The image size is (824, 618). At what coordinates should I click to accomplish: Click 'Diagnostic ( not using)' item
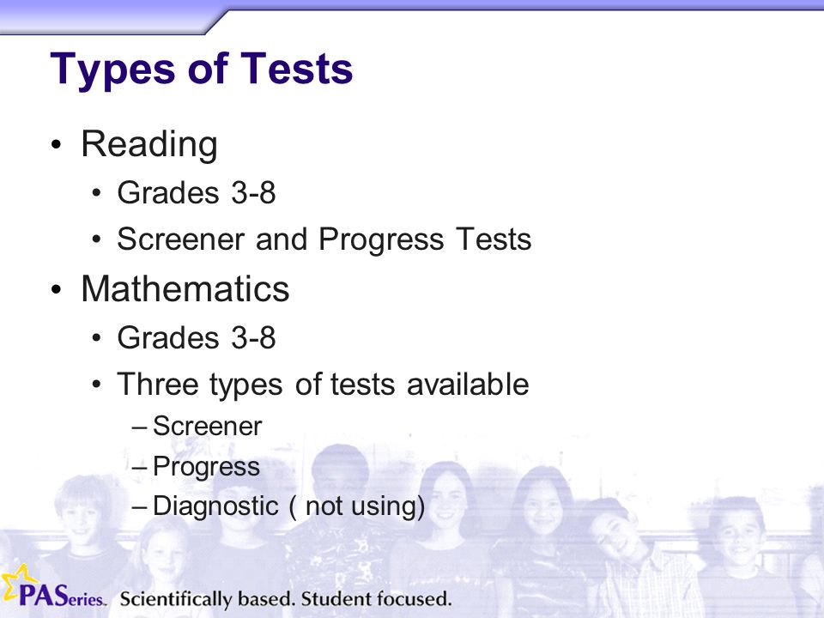point(288,506)
